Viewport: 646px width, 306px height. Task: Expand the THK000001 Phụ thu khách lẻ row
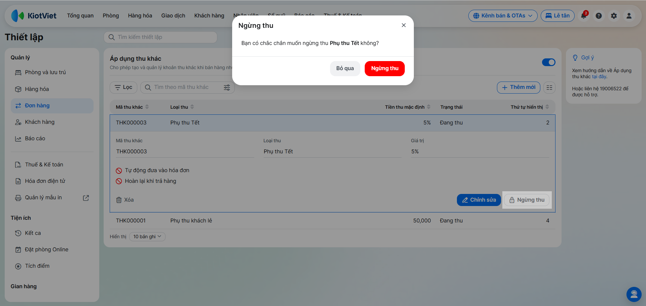332,221
